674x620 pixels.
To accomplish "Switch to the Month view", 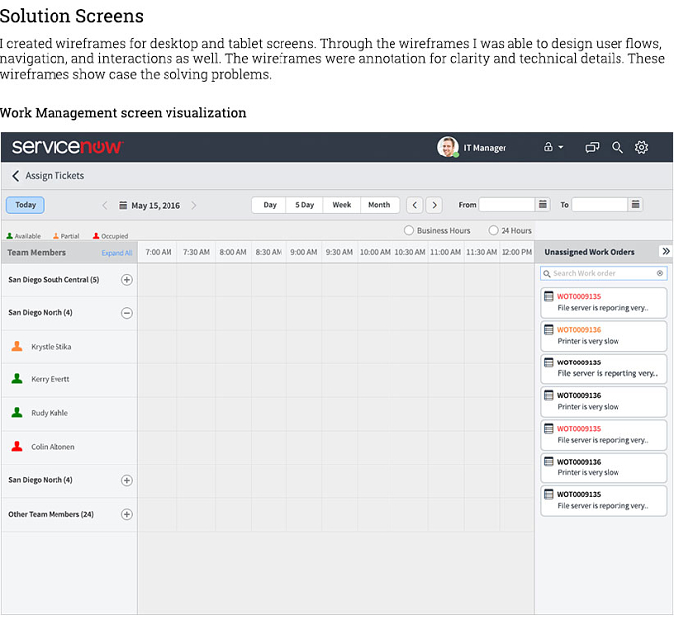I will [379, 205].
